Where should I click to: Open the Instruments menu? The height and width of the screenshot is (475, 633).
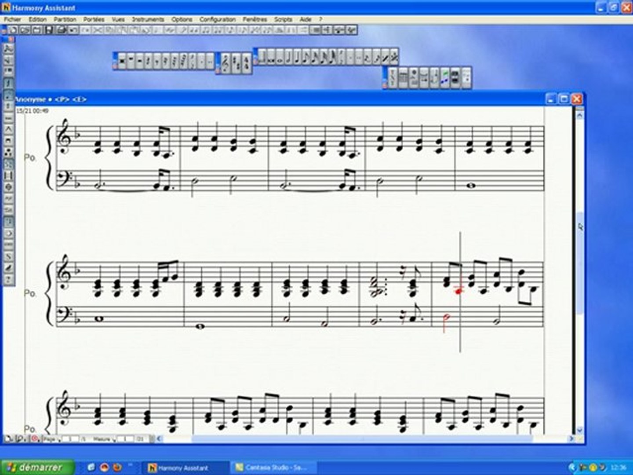(x=148, y=19)
